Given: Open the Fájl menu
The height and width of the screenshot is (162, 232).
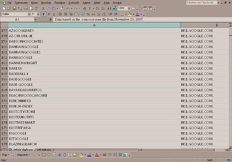Looking at the screenshot, I should (x=9, y=3).
